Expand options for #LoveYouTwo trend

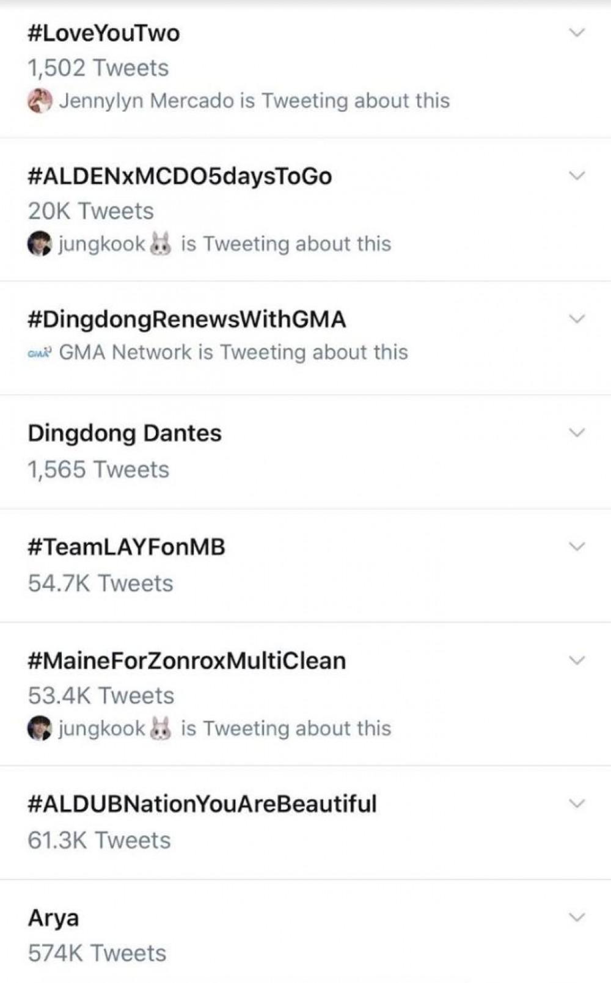click(577, 32)
